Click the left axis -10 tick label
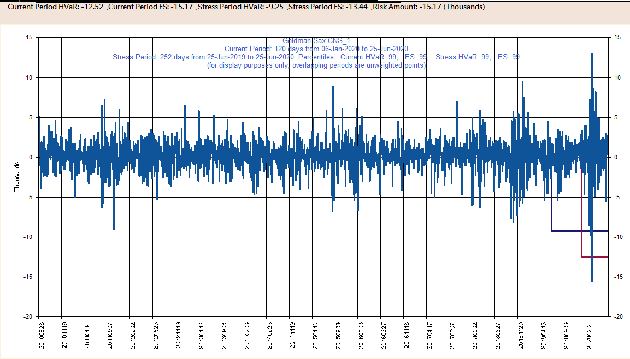This screenshot has width=630, height=359. (x=27, y=237)
